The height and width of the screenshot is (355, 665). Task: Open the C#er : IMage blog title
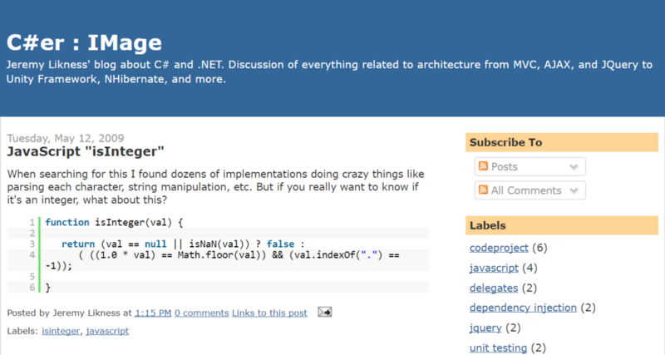click(x=84, y=43)
